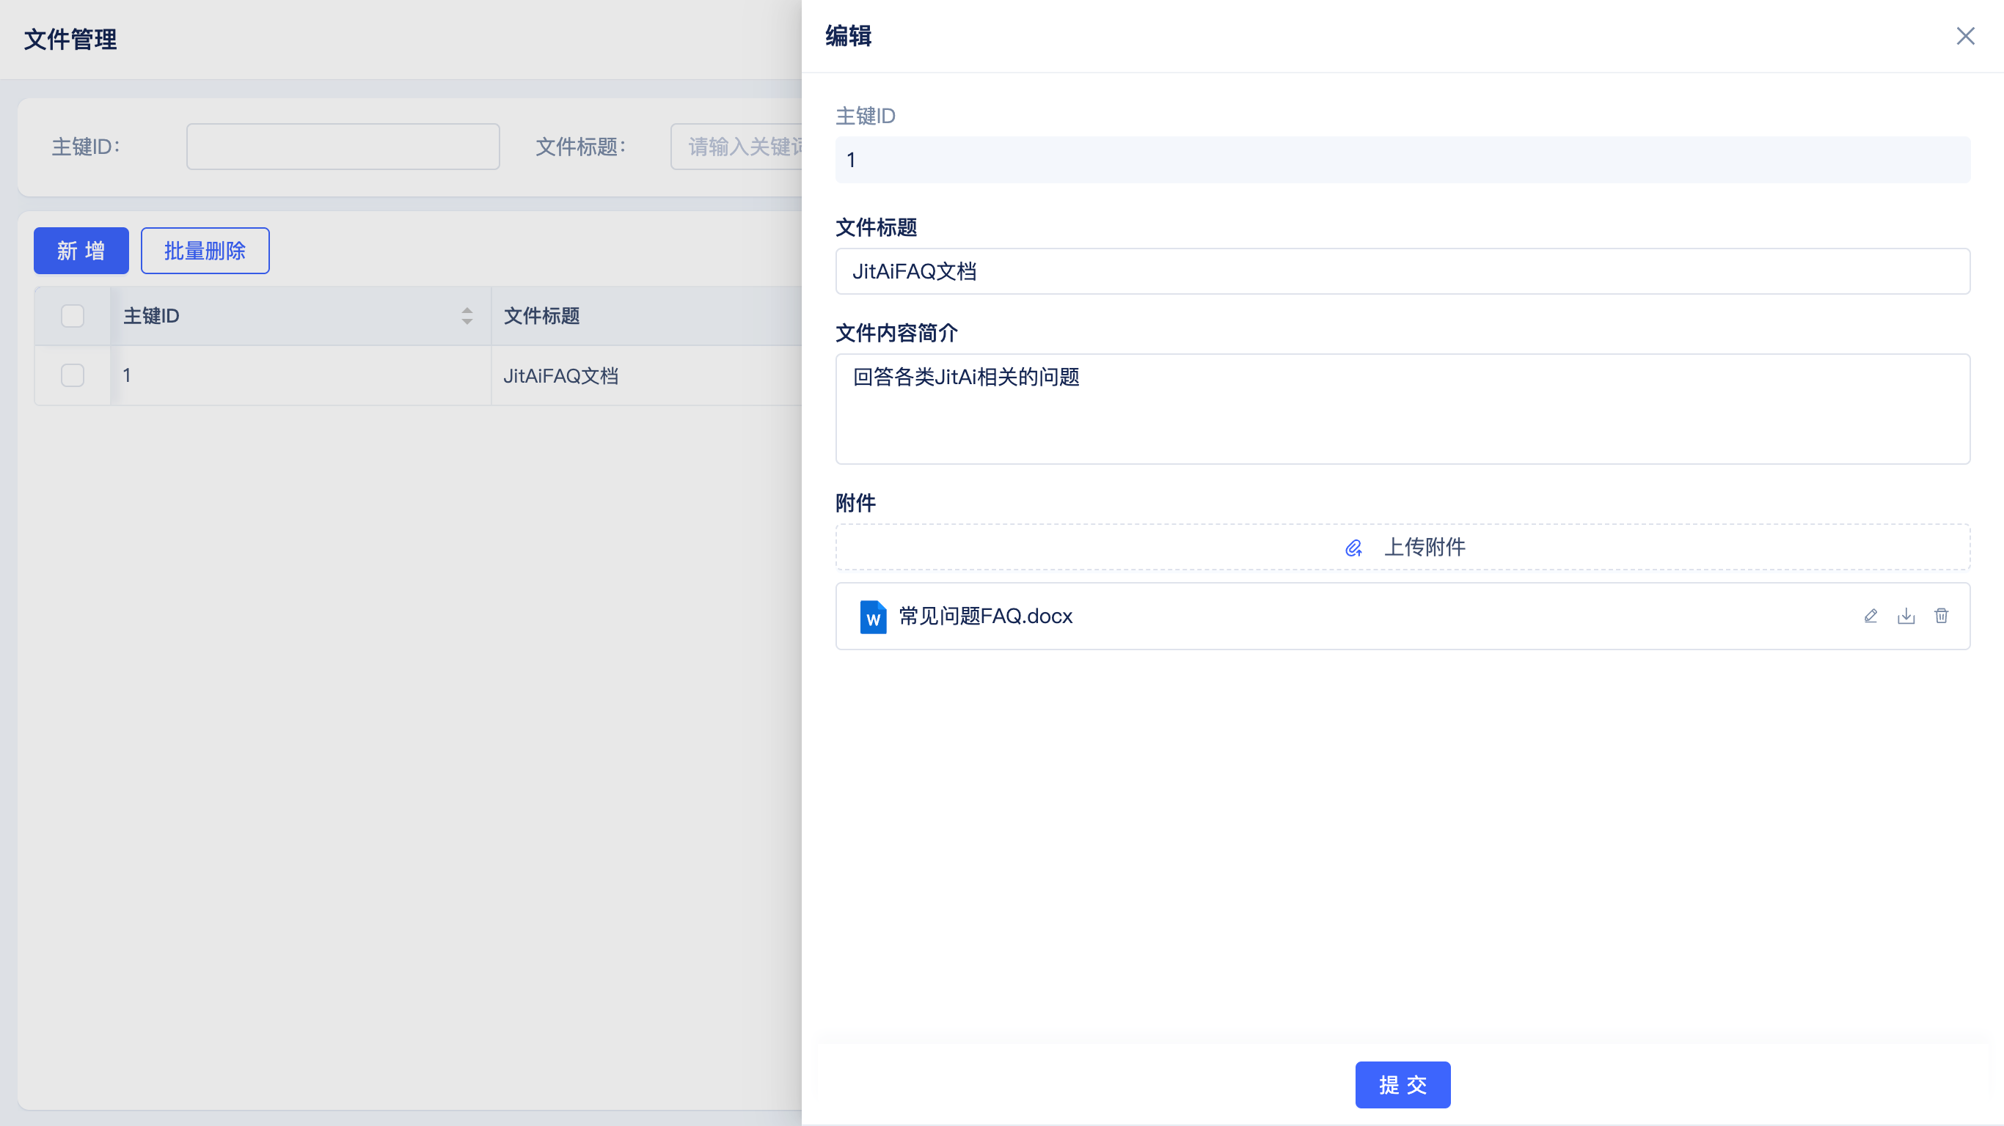
Task: Click the 附件 field label
Action: tap(856, 503)
